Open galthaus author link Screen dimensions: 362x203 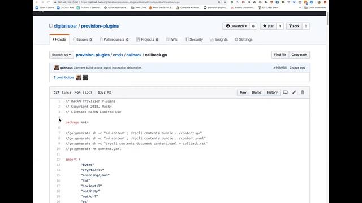(66, 68)
